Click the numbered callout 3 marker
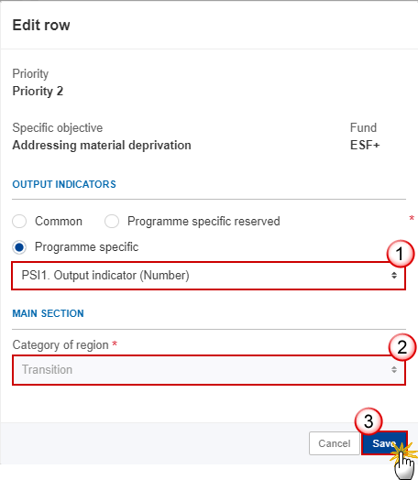The image size is (418, 480). click(368, 421)
